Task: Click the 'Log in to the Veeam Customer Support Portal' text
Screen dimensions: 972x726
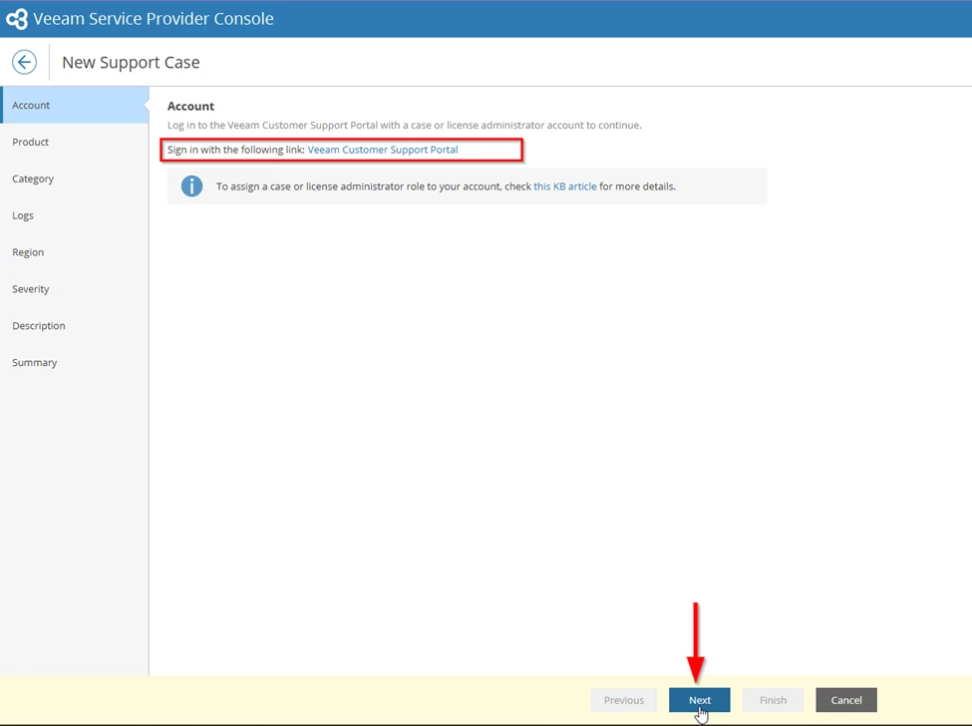Action: tap(404, 125)
